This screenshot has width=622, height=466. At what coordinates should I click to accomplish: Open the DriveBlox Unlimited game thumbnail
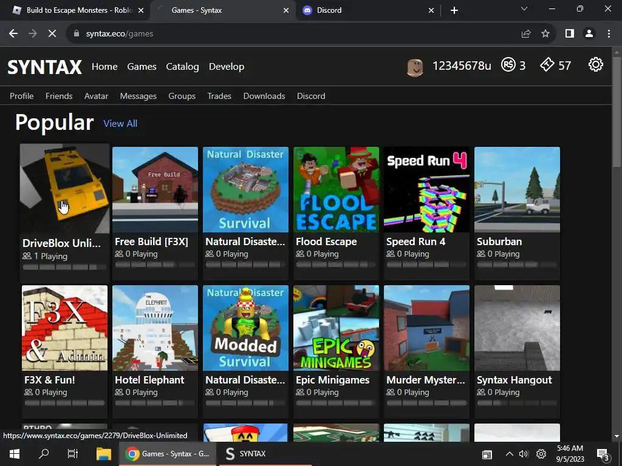tap(64, 189)
